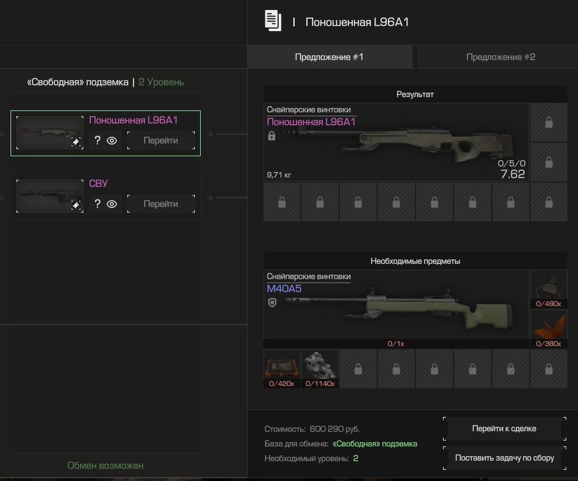
Task: Select the Поношенная L96A1 rifle thumbnail in the list
Action: (50, 133)
